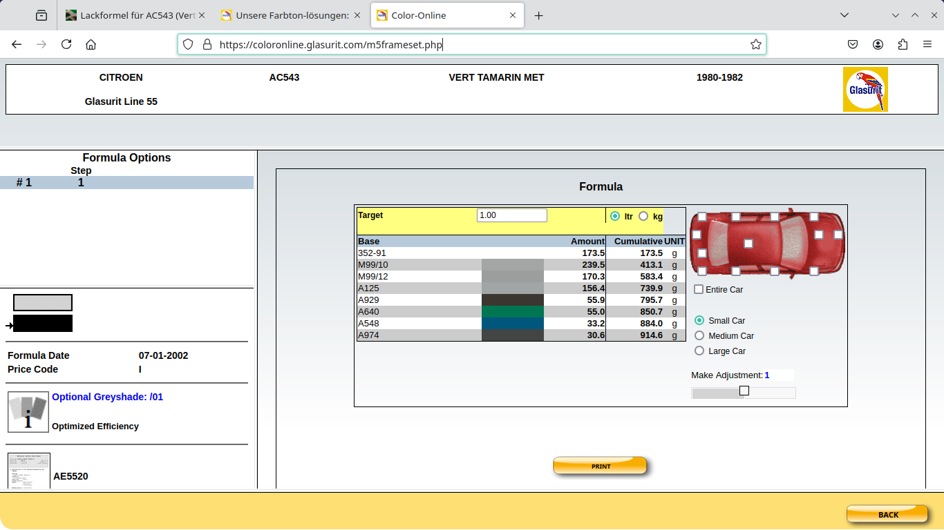Viewport: 944px width, 530px height.
Task: Click the blue A548 color swatch
Action: tap(513, 324)
